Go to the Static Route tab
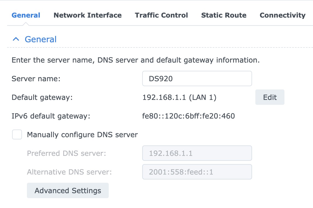 coord(224,15)
